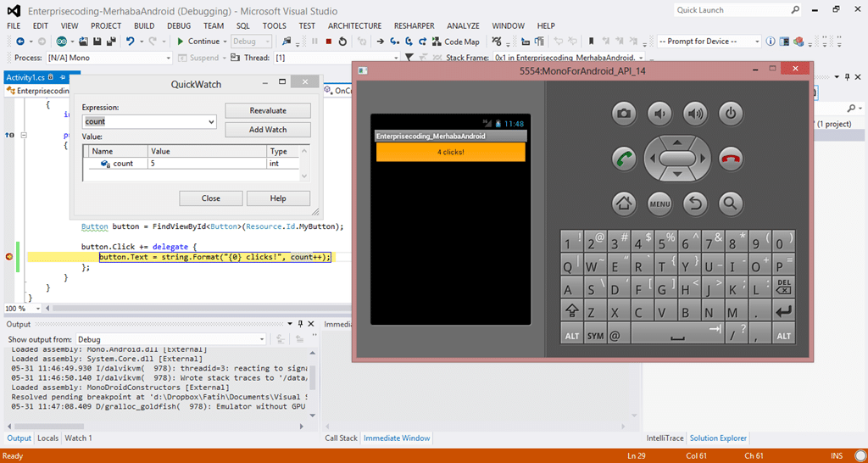Switch to the Locals tab
Image resolution: width=868 pixels, height=463 pixels.
coord(48,438)
